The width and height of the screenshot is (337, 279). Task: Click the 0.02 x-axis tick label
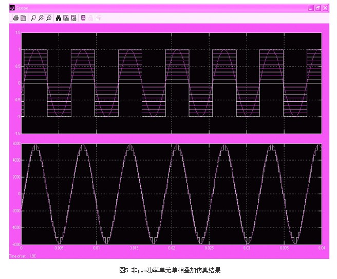[172, 248]
